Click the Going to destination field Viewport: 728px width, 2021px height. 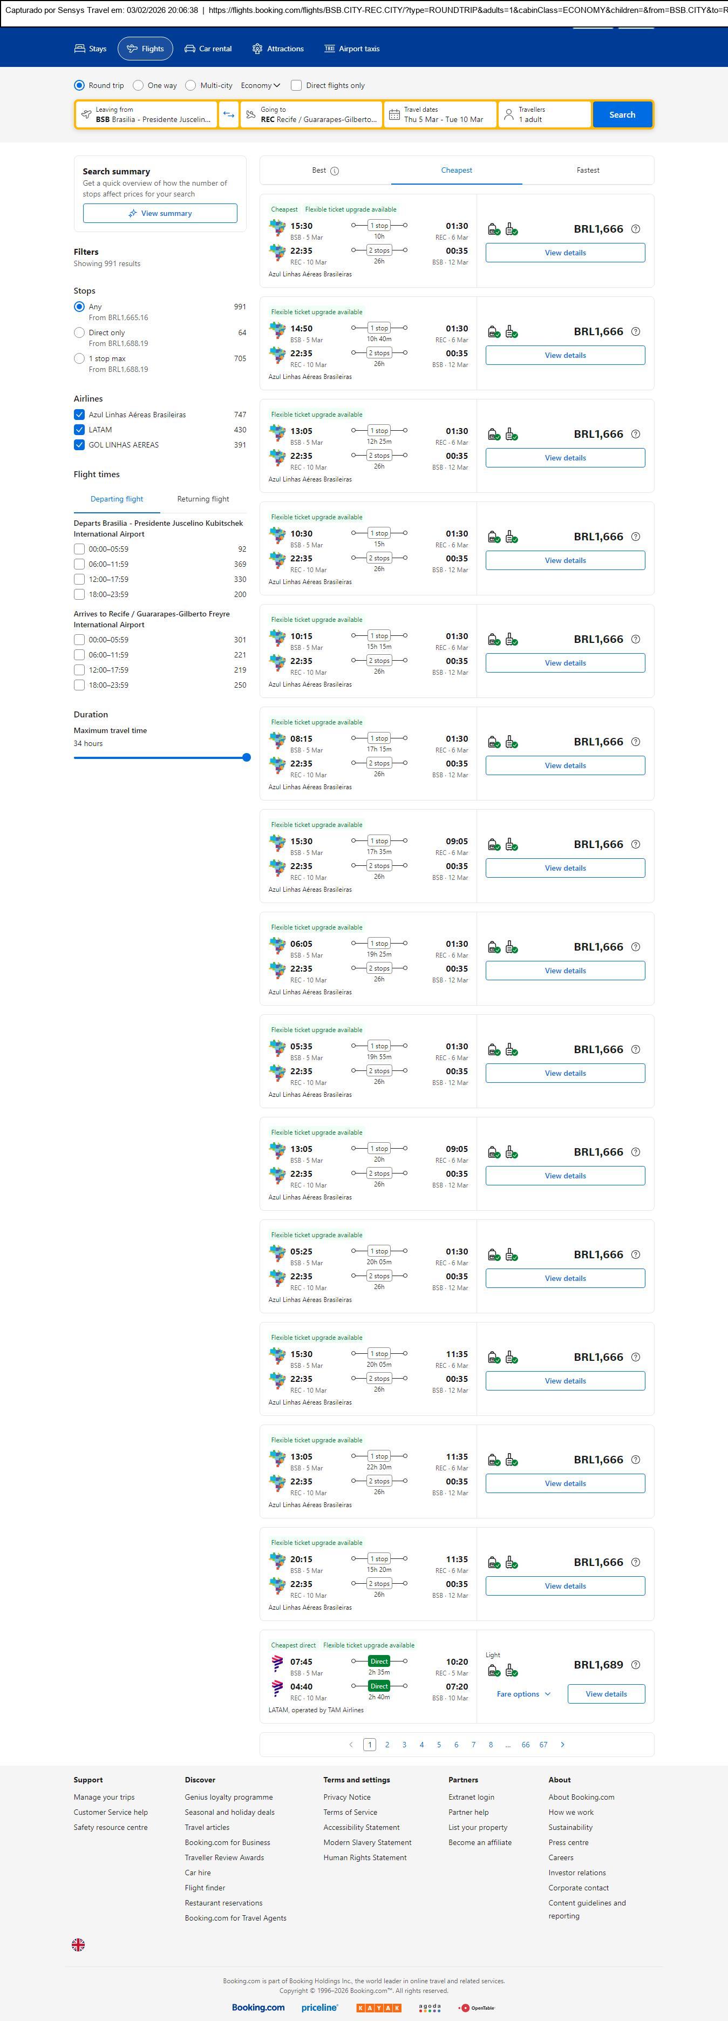pos(311,114)
